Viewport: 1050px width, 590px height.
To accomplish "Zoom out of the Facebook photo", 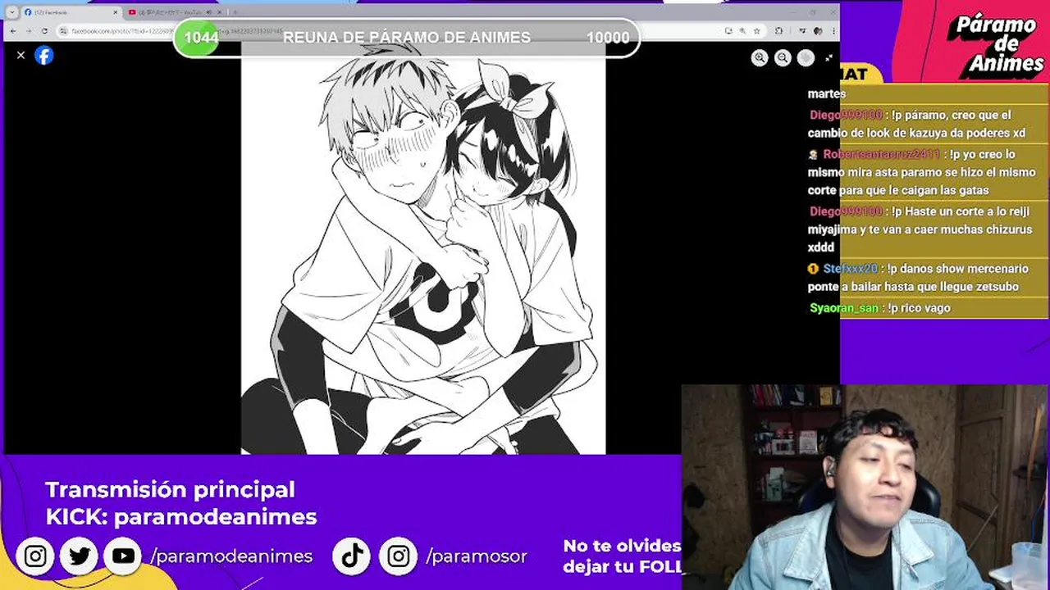I will 783,57.
